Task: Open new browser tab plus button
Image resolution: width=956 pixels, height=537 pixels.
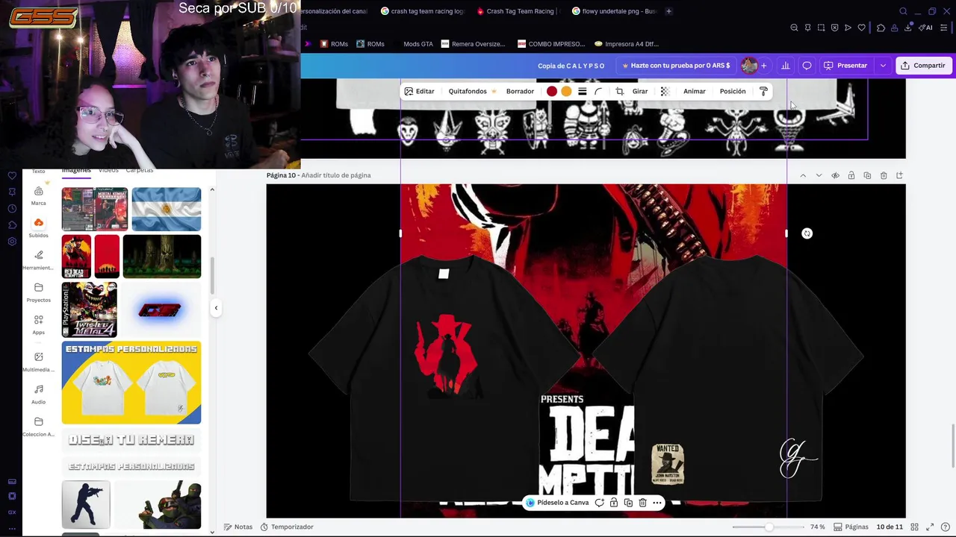Action: click(x=668, y=11)
